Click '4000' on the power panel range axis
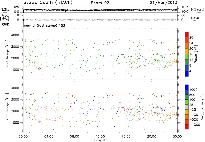 15,35
